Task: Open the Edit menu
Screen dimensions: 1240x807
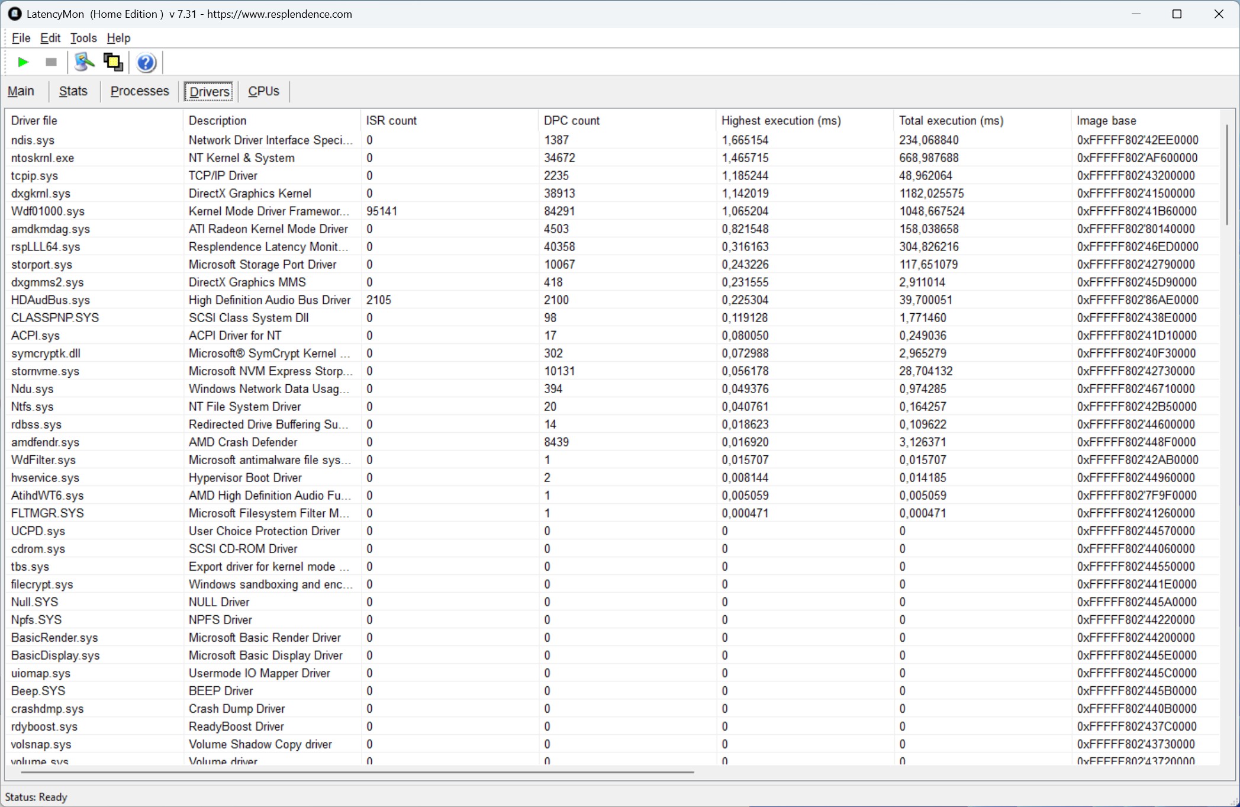Action: (x=50, y=38)
